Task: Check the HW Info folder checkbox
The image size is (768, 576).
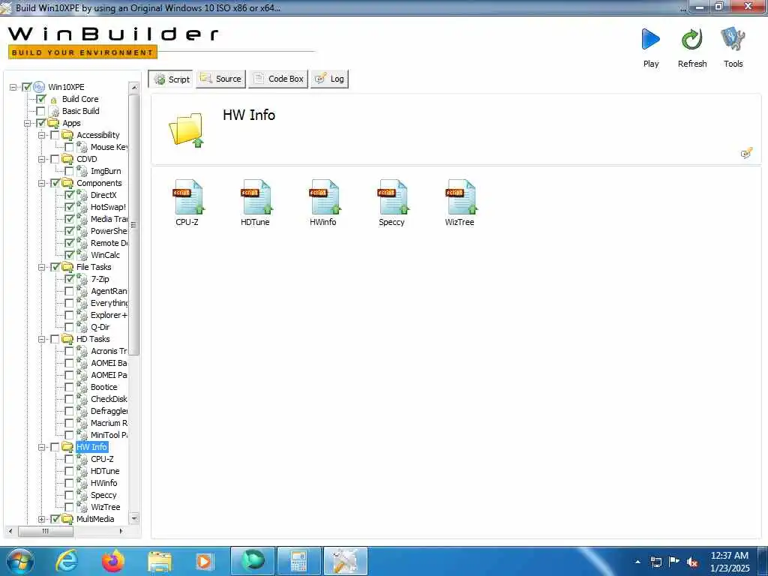Action: [55, 447]
